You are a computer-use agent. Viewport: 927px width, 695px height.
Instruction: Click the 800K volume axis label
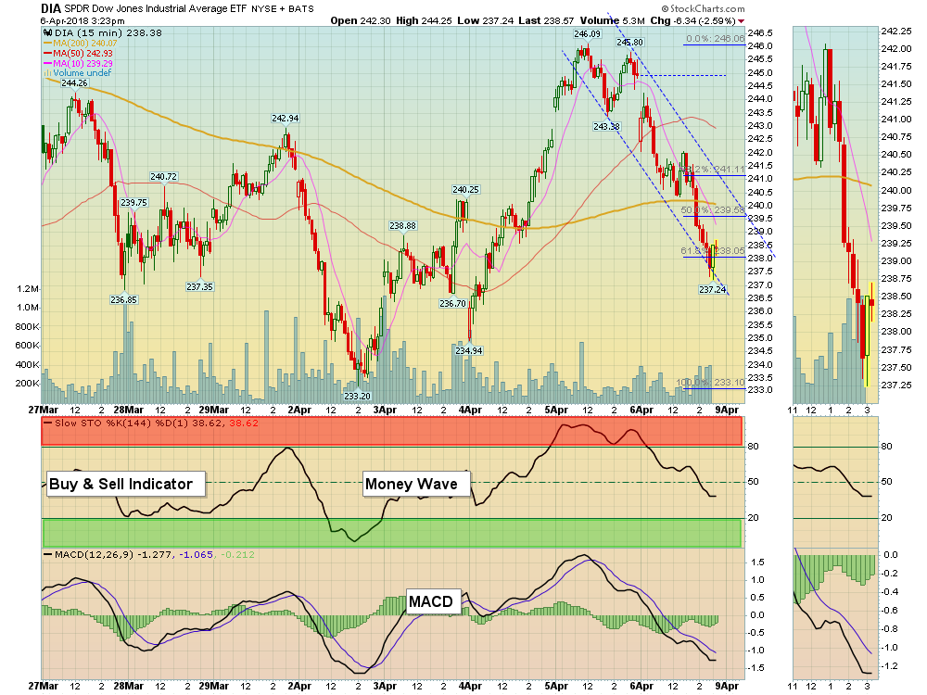(x=27, y=327)
